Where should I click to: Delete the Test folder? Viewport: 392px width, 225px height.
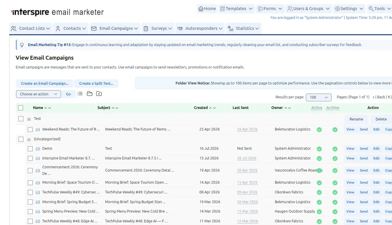[381, 119]
